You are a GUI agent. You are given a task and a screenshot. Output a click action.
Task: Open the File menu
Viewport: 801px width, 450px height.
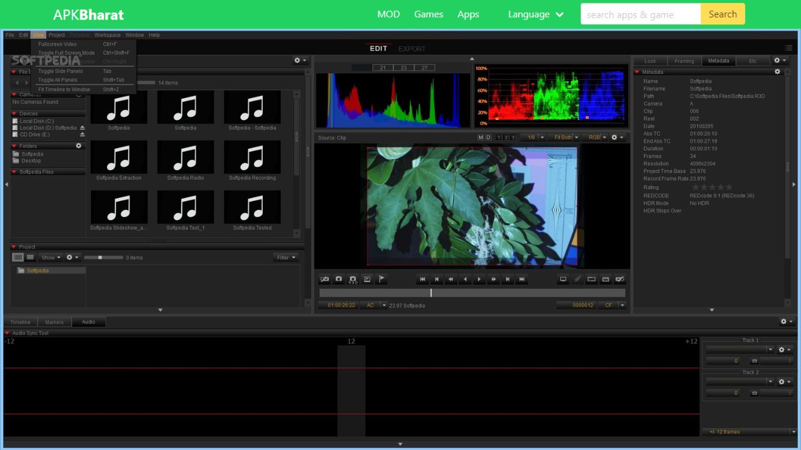[x=10, y=35]
